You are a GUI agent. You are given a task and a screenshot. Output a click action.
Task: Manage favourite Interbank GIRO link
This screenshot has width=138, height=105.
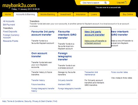click(x=64, y=84)
